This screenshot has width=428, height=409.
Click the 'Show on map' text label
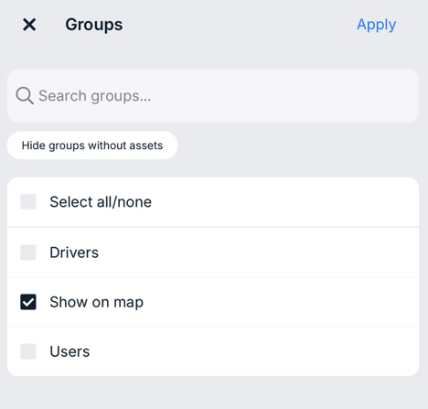tap(96, 302)
